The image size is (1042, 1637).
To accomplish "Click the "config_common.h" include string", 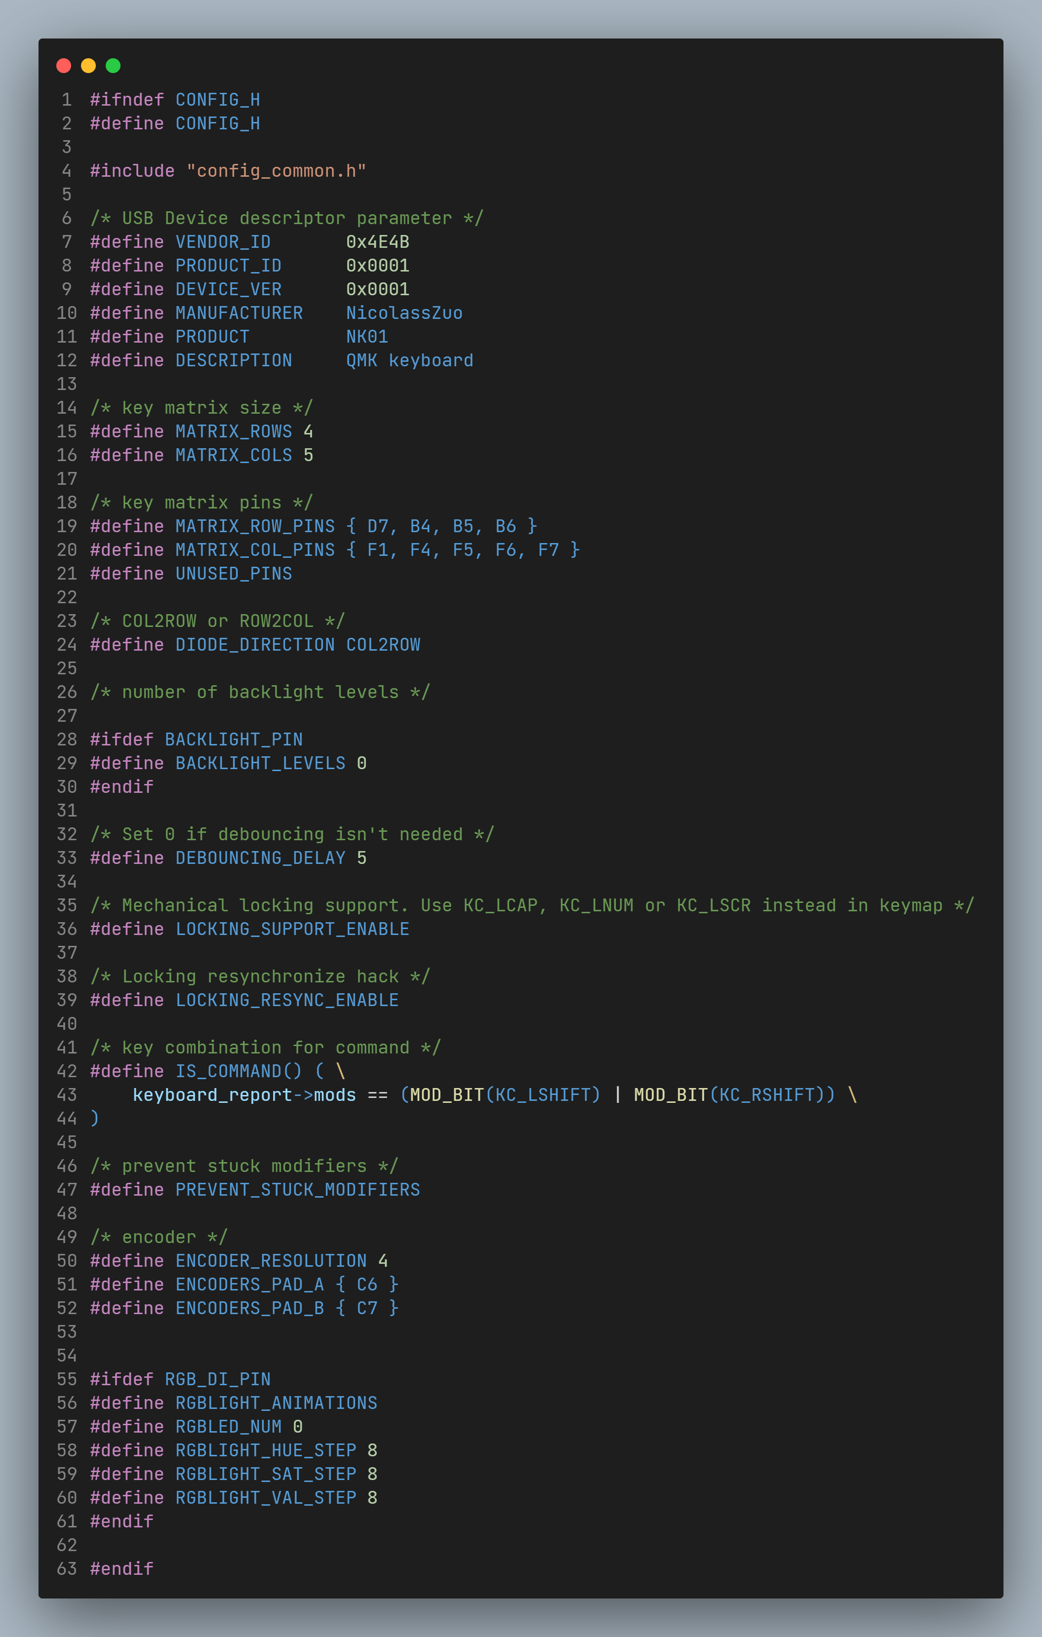I will coord(276,171).
